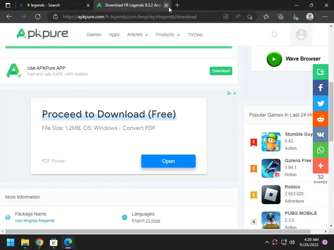Expand the Articles dropdown menu
Viewport: 334px width, 250px height.
coord(137,35)
